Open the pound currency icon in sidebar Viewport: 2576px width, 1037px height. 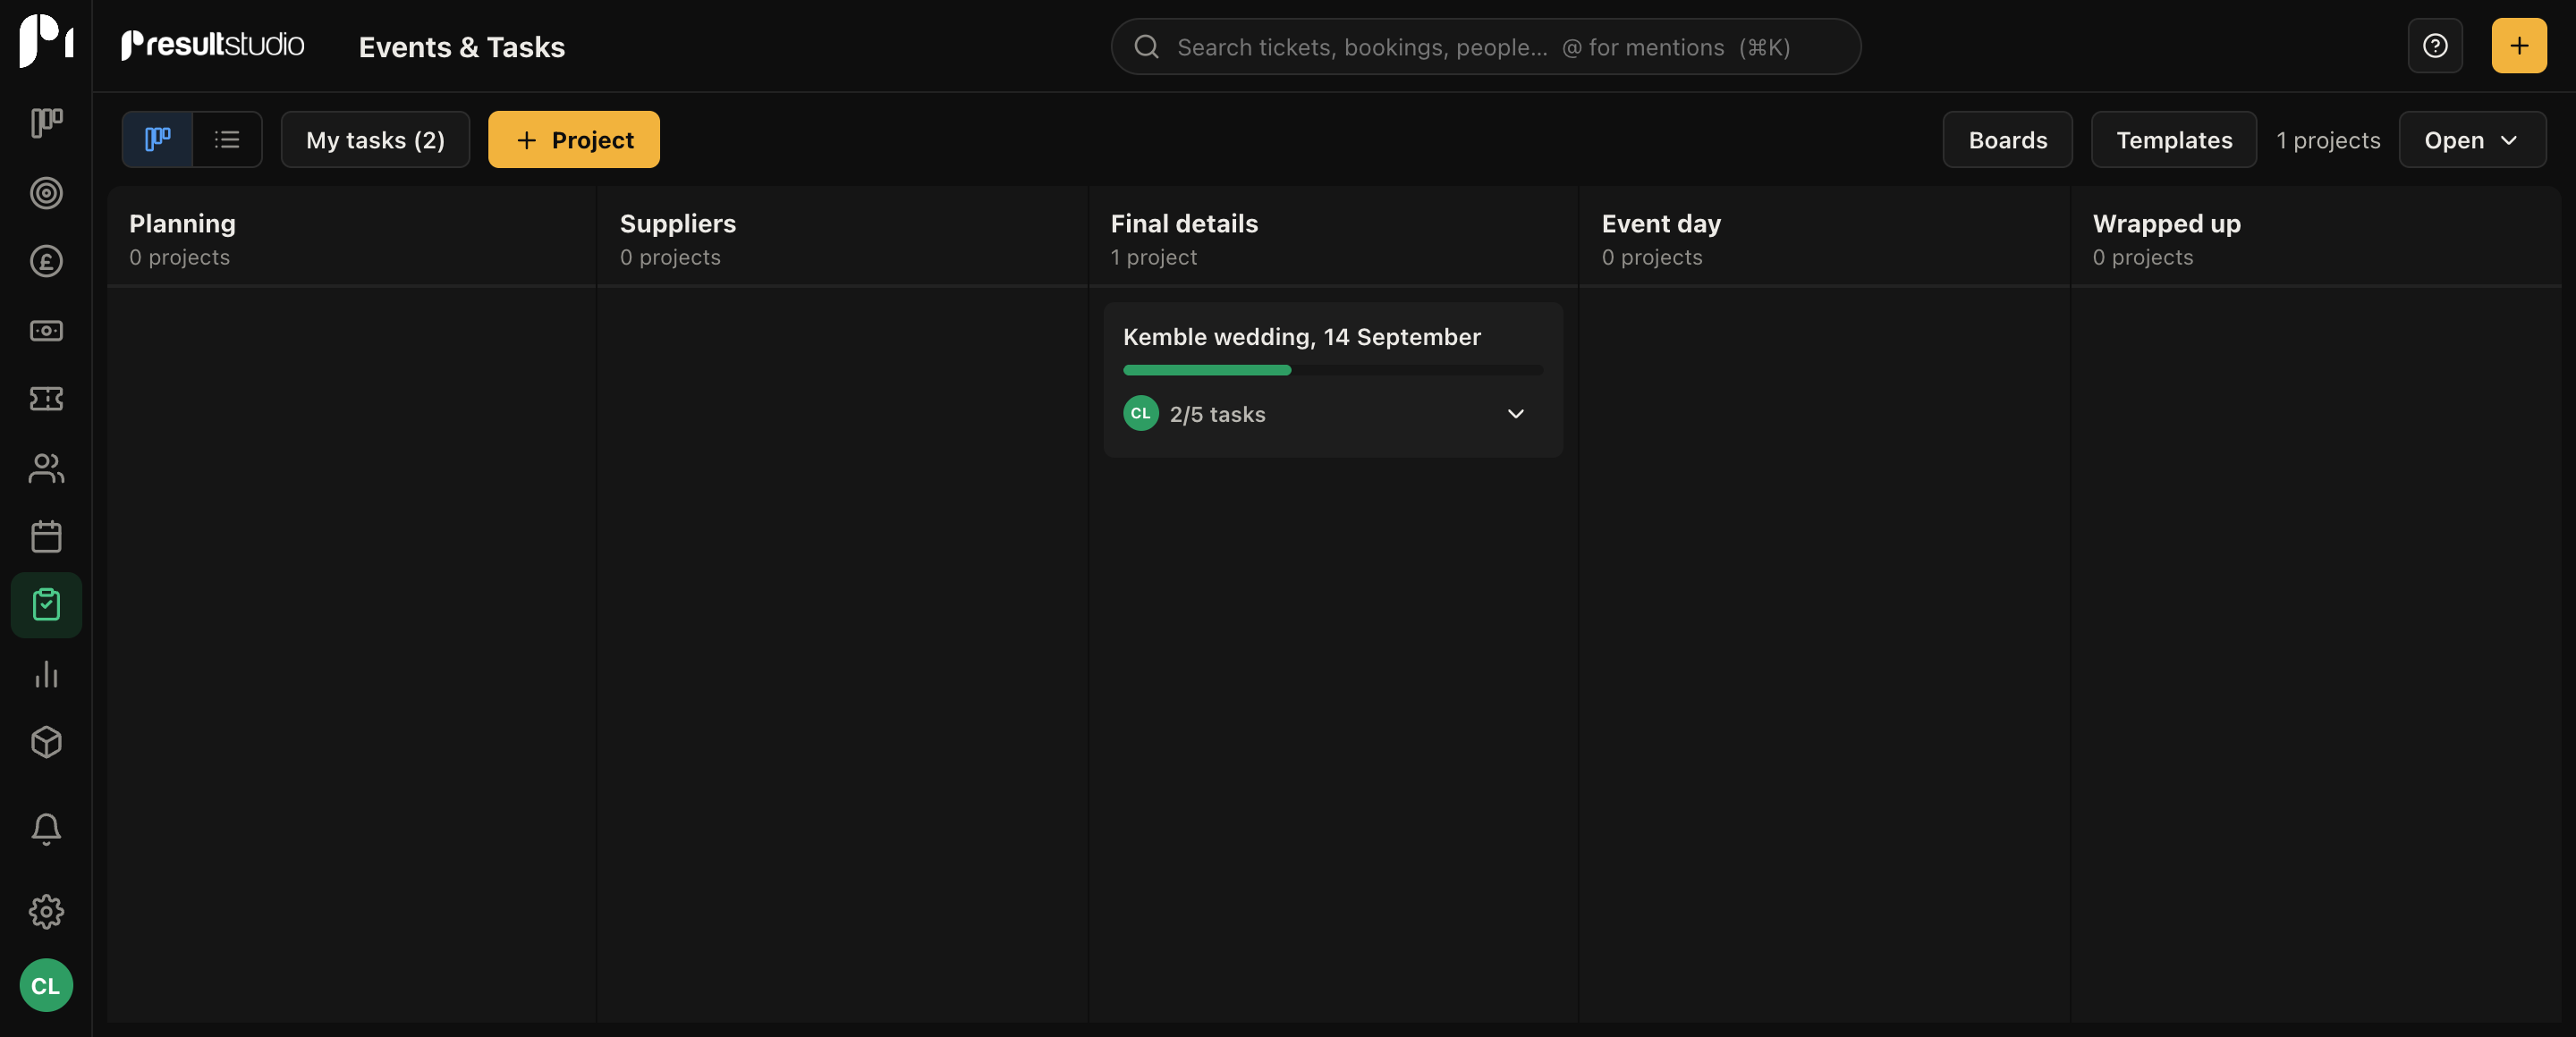[x=46, y=262]
